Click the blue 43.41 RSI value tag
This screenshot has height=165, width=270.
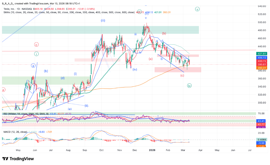[x=261, y=121]
